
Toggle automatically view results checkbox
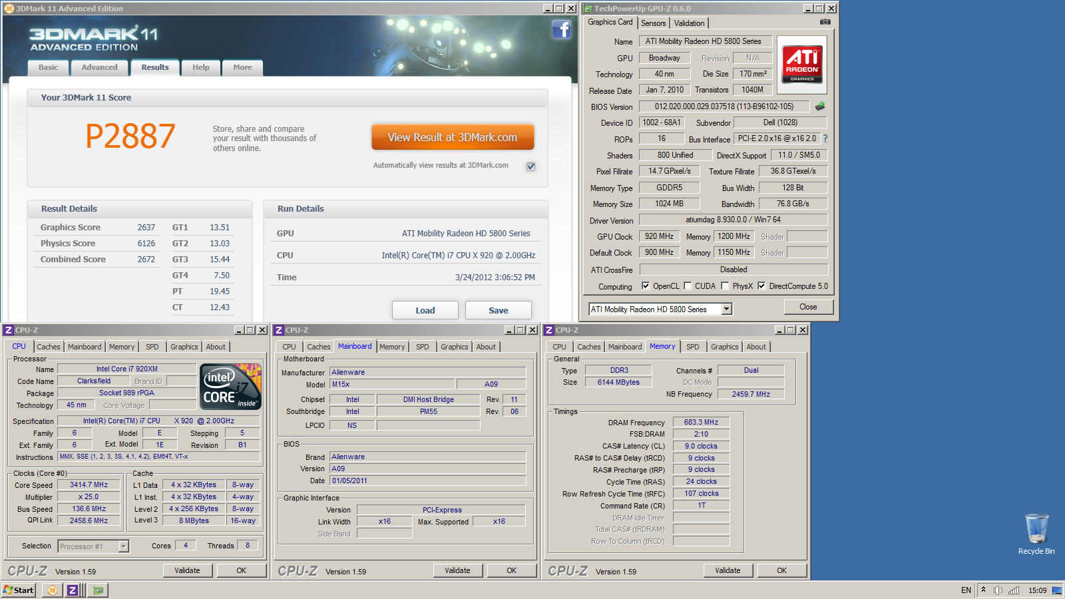point(531,166)
